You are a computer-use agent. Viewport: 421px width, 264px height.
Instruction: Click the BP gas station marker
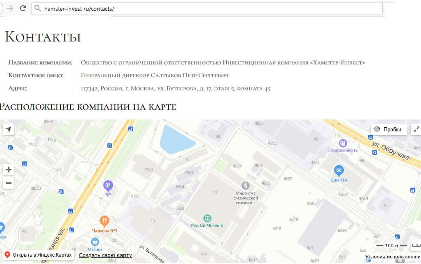coord(108,186)
